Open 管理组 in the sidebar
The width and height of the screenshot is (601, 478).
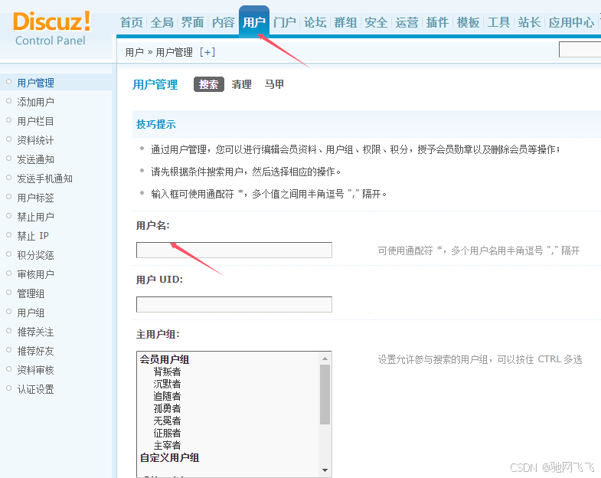pos(31,293)
